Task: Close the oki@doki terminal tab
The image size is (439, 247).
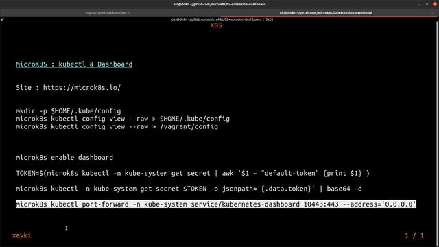Action: coord(432,13)
